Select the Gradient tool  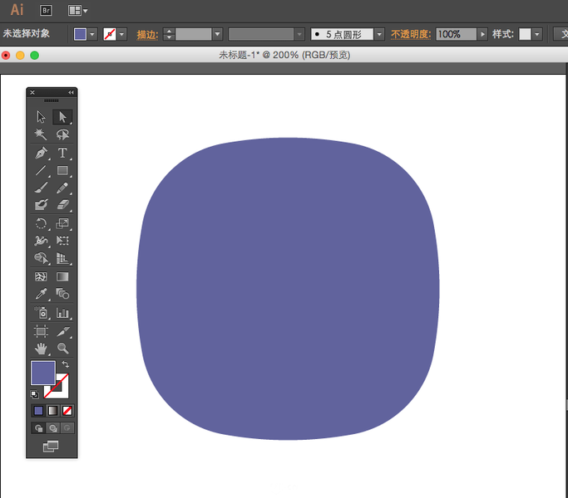click(x=62, y=276)
